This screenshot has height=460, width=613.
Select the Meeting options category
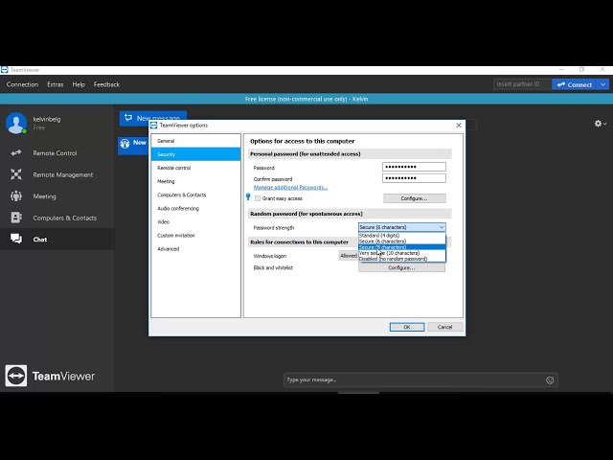[x=195, y=181]
